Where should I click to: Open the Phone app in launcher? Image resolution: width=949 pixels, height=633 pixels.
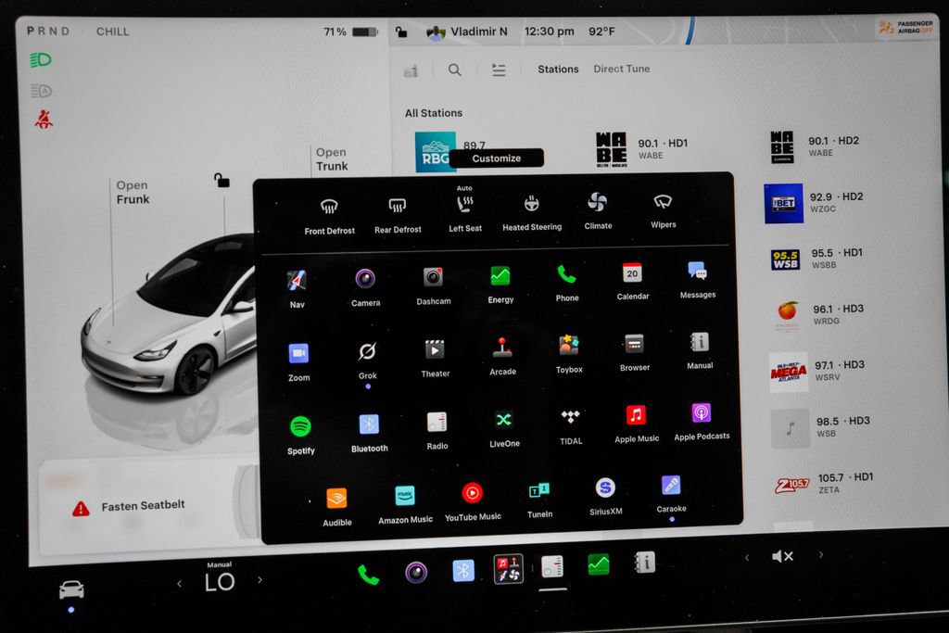point(567,282)
